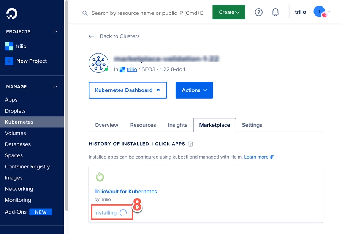
Task: Switch to the Insights tab
Action: [x=177, y=125]
